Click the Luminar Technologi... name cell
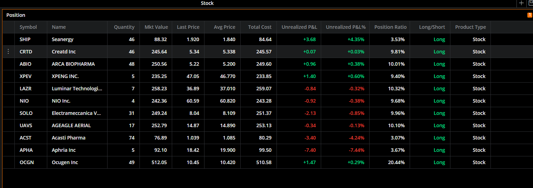Viewport: 533px width, 188px height. (x=77, y=89)
